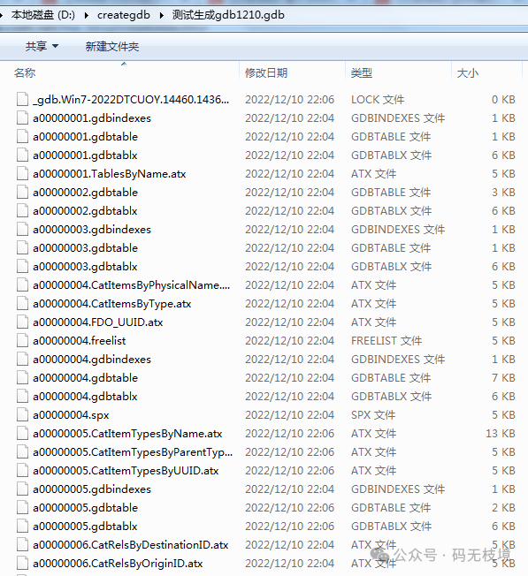
Task: Click the file icon for a00000003.gdbtable
Action: coord(22,248)
